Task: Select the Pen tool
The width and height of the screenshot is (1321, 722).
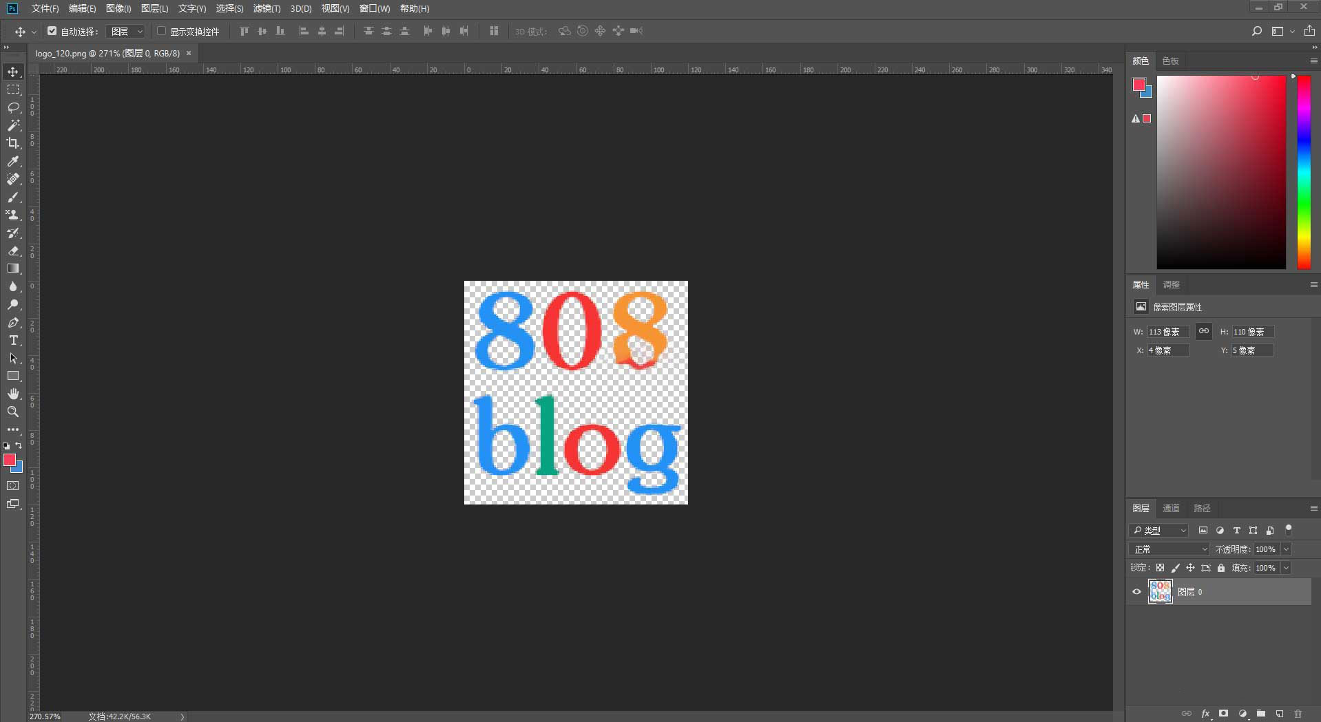Action: point(13,322)
